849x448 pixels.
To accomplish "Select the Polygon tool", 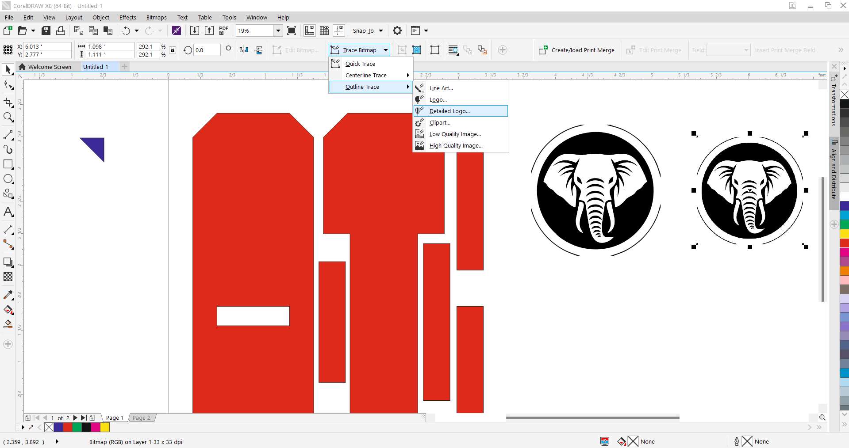I will pos(8,194).
